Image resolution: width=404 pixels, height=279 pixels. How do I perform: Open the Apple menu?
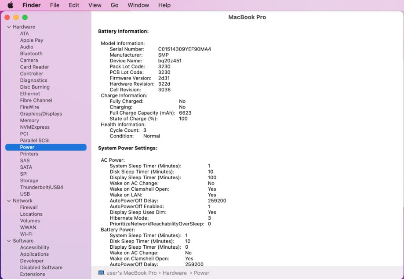click(x=10, y=5)
